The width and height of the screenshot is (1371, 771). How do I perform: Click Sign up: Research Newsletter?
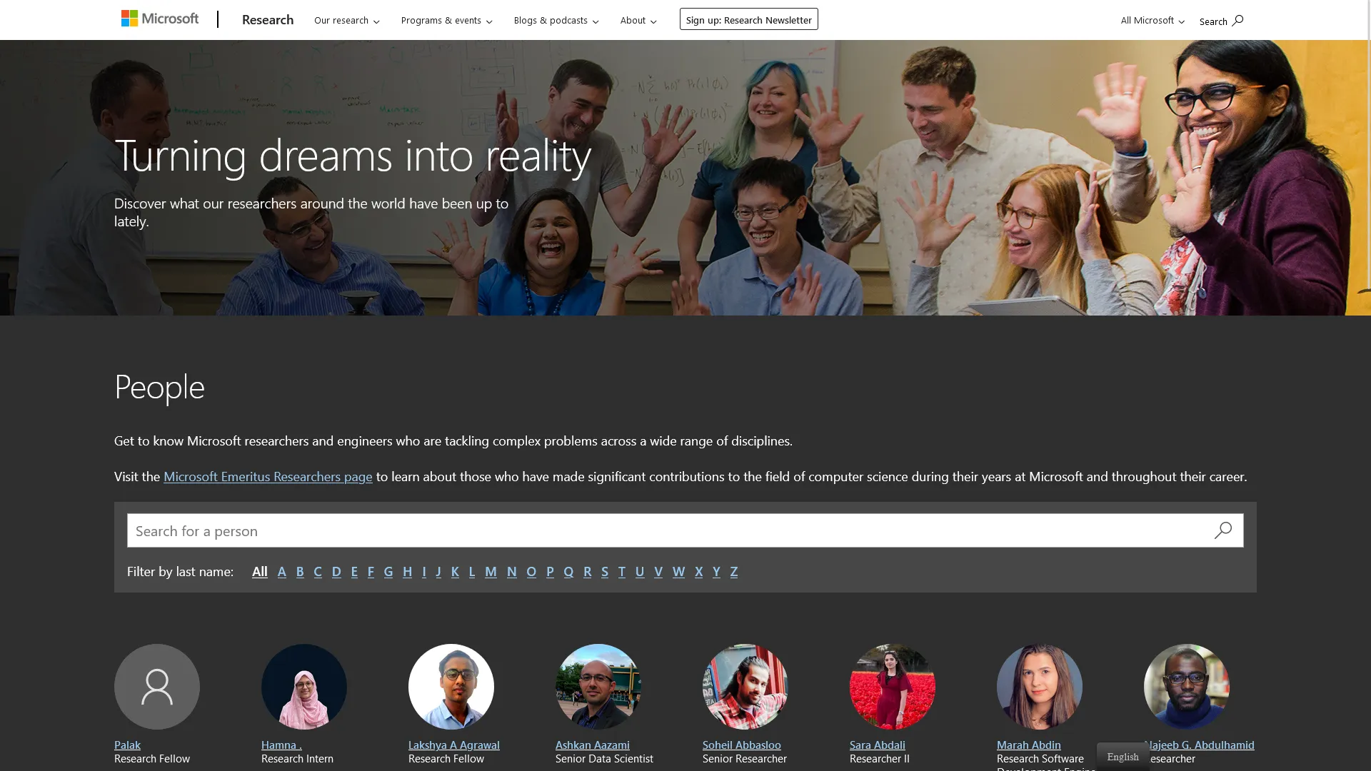pyautogui.click(x=748, y=19)
